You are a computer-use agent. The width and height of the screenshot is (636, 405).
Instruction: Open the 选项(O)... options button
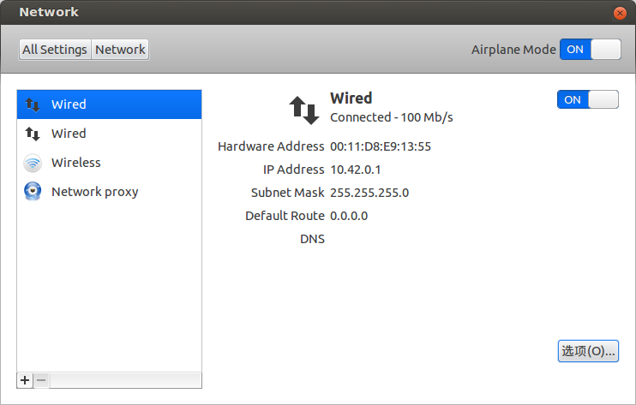(x=588, y=351)
